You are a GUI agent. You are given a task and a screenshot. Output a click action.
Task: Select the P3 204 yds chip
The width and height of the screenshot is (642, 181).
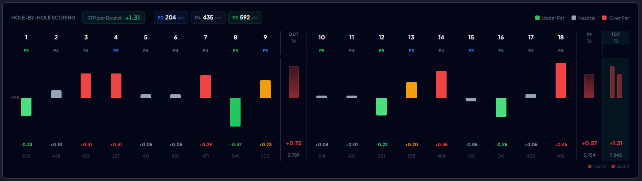171,18
